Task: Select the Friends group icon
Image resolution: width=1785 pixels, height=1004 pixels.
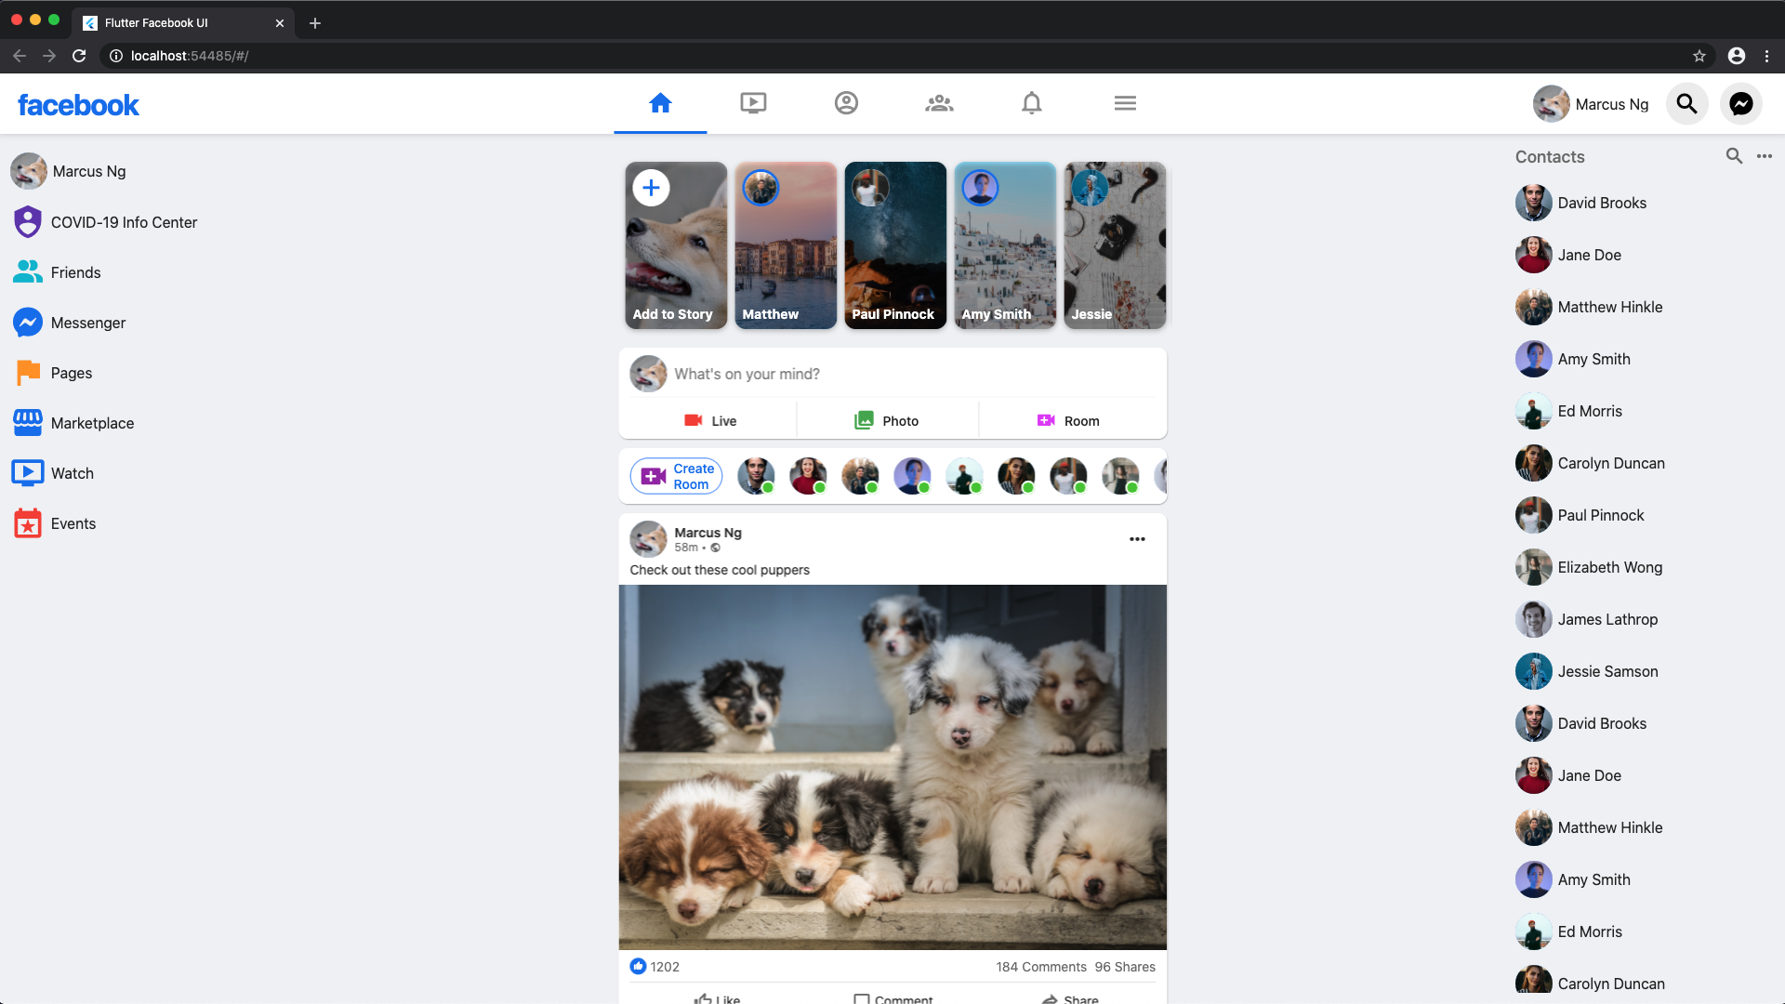Action: (x=938, y=103)
